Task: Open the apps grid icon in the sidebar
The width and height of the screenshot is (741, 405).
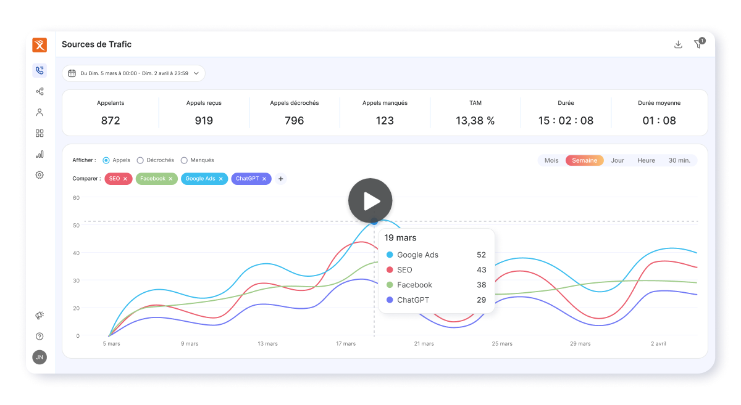Action: tap(40, 133)
